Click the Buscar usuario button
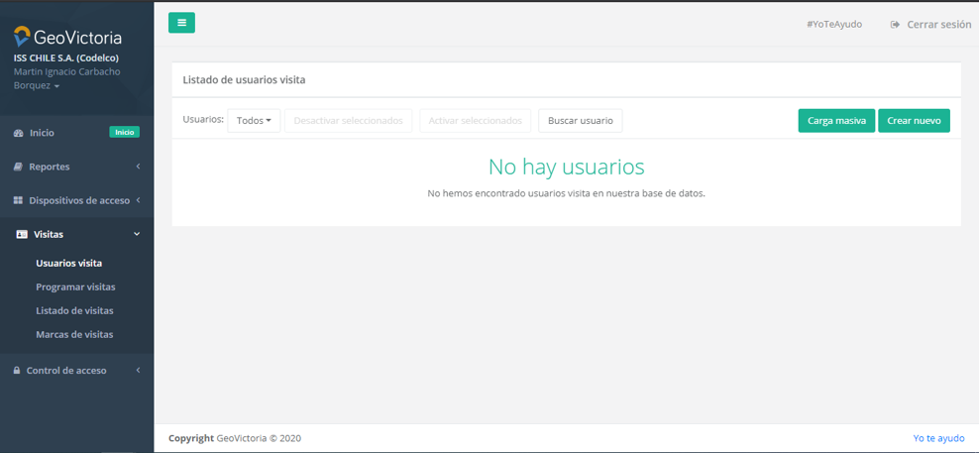Screen dimensions: 979x453 pyautogui.click(x=580, y=121)
